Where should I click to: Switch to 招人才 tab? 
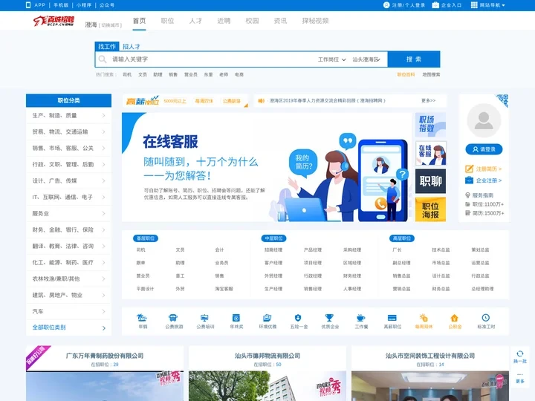tap(132, 46)
